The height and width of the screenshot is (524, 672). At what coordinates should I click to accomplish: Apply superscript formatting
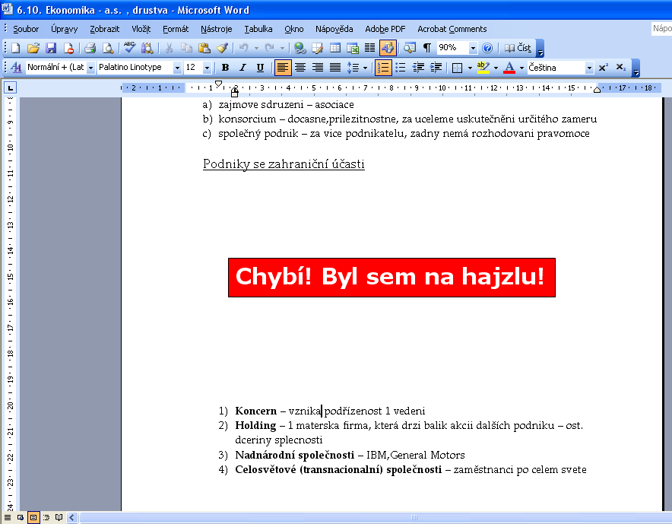pyautogui.click(x=604, y=68)
